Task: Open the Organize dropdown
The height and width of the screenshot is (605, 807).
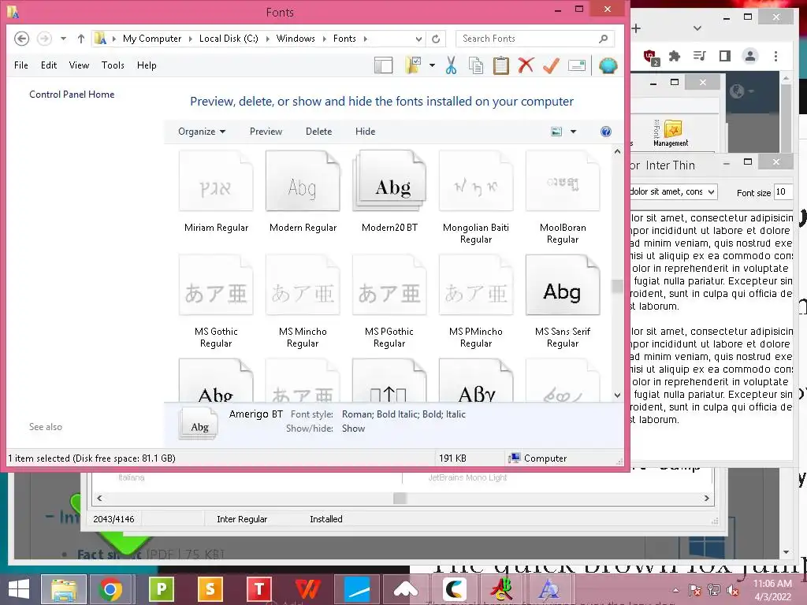Action: 202,132
